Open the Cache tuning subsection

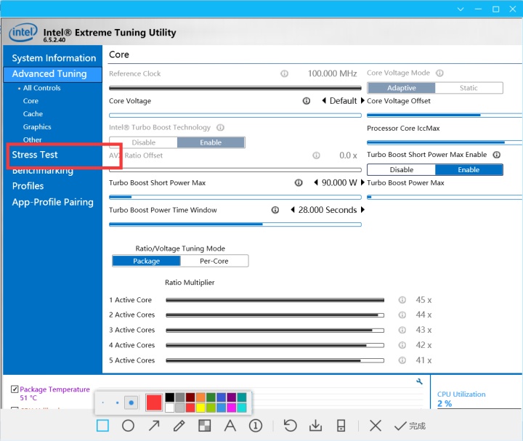click(33, 114)
